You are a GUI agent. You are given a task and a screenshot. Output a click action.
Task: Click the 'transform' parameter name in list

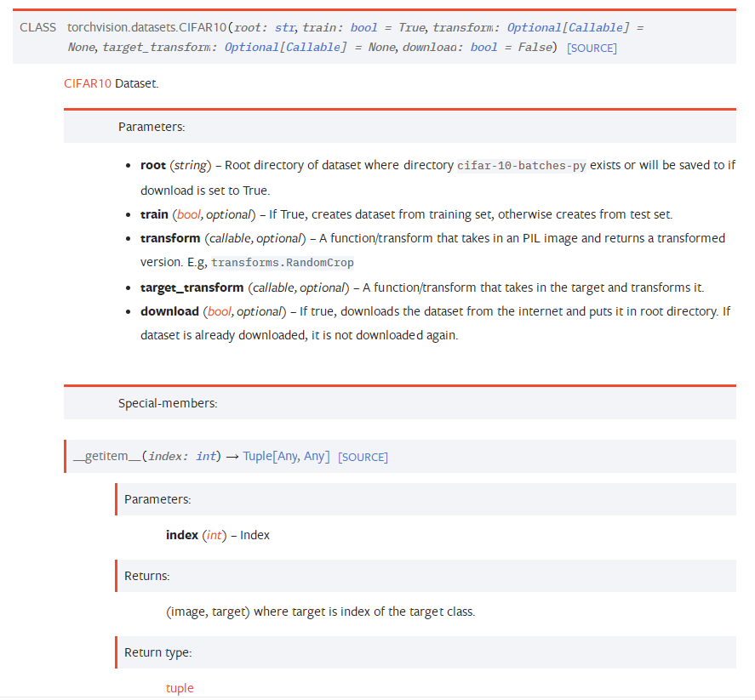point(170,239)
